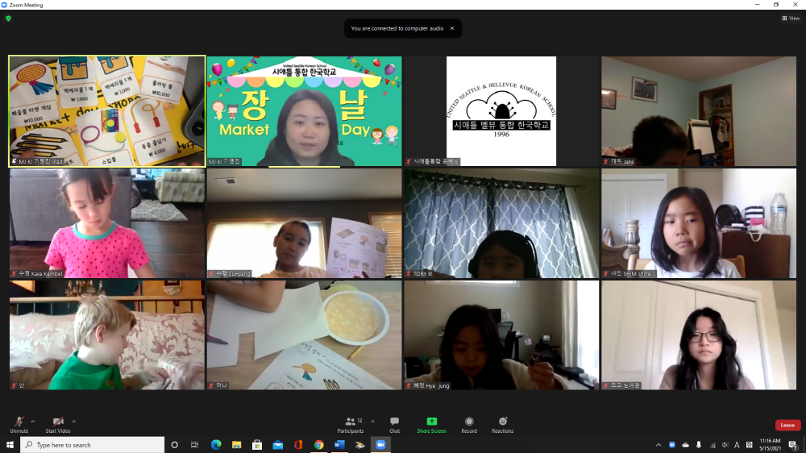Expand the caret next to Participants
The width and height of the screenshot is (806, 453).
372,421
